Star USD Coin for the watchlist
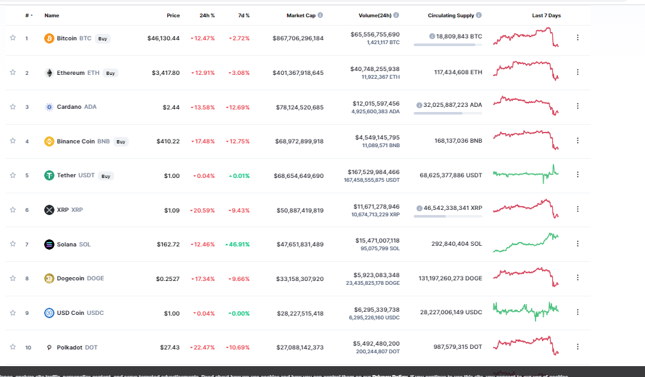Image resolution: width=645 pixels, height=377 pixels. click(13, 313)
